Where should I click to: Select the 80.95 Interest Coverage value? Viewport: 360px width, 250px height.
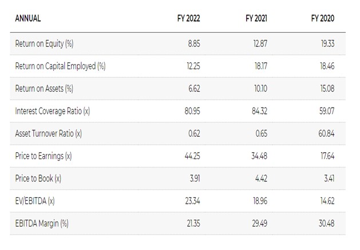tap(192, 111)
